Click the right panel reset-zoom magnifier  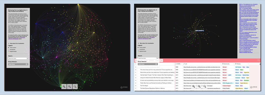pos(205,86)
